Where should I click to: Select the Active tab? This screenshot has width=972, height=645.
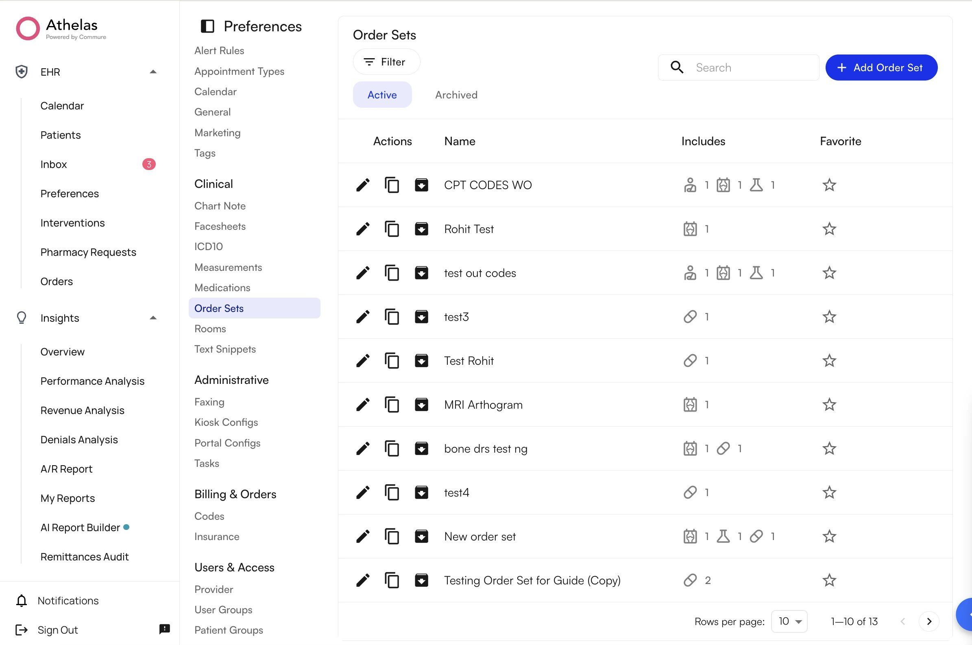(x=382, y=95)
